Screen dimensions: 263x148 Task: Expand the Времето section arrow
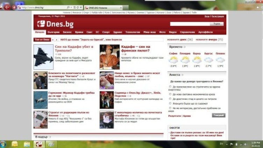pos(184,47)
